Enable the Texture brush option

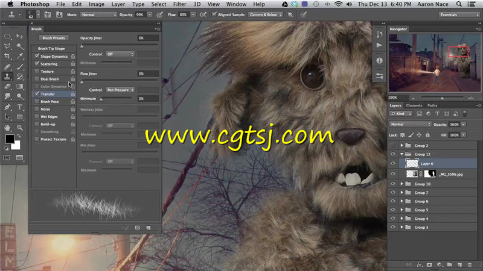click(37, 71)
